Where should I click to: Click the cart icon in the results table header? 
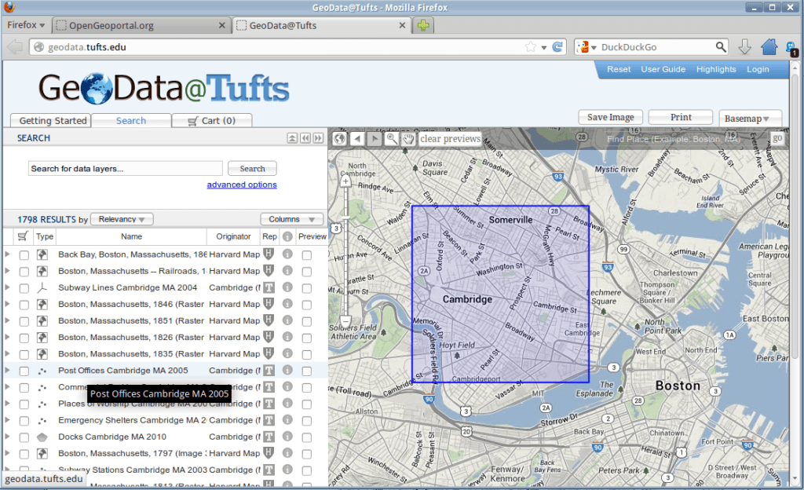[22, 236]
